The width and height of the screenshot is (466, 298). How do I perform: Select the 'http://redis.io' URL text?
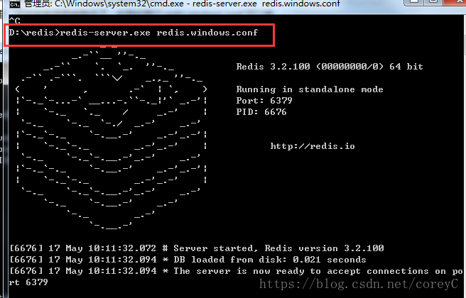click(x=313, y=146)
